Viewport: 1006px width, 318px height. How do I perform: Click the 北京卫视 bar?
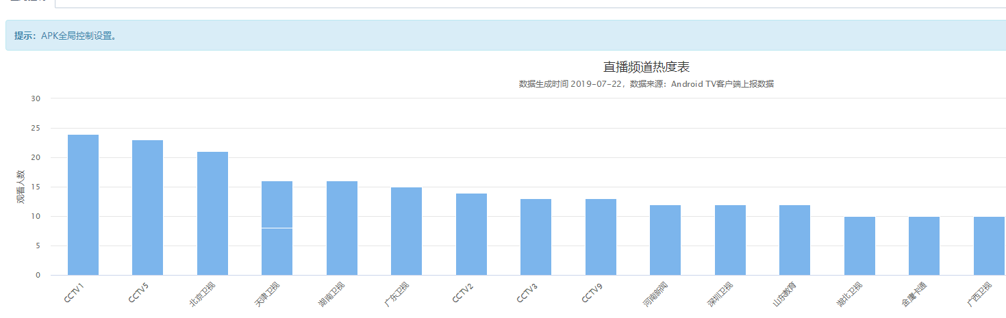click(x=212, y=213)
